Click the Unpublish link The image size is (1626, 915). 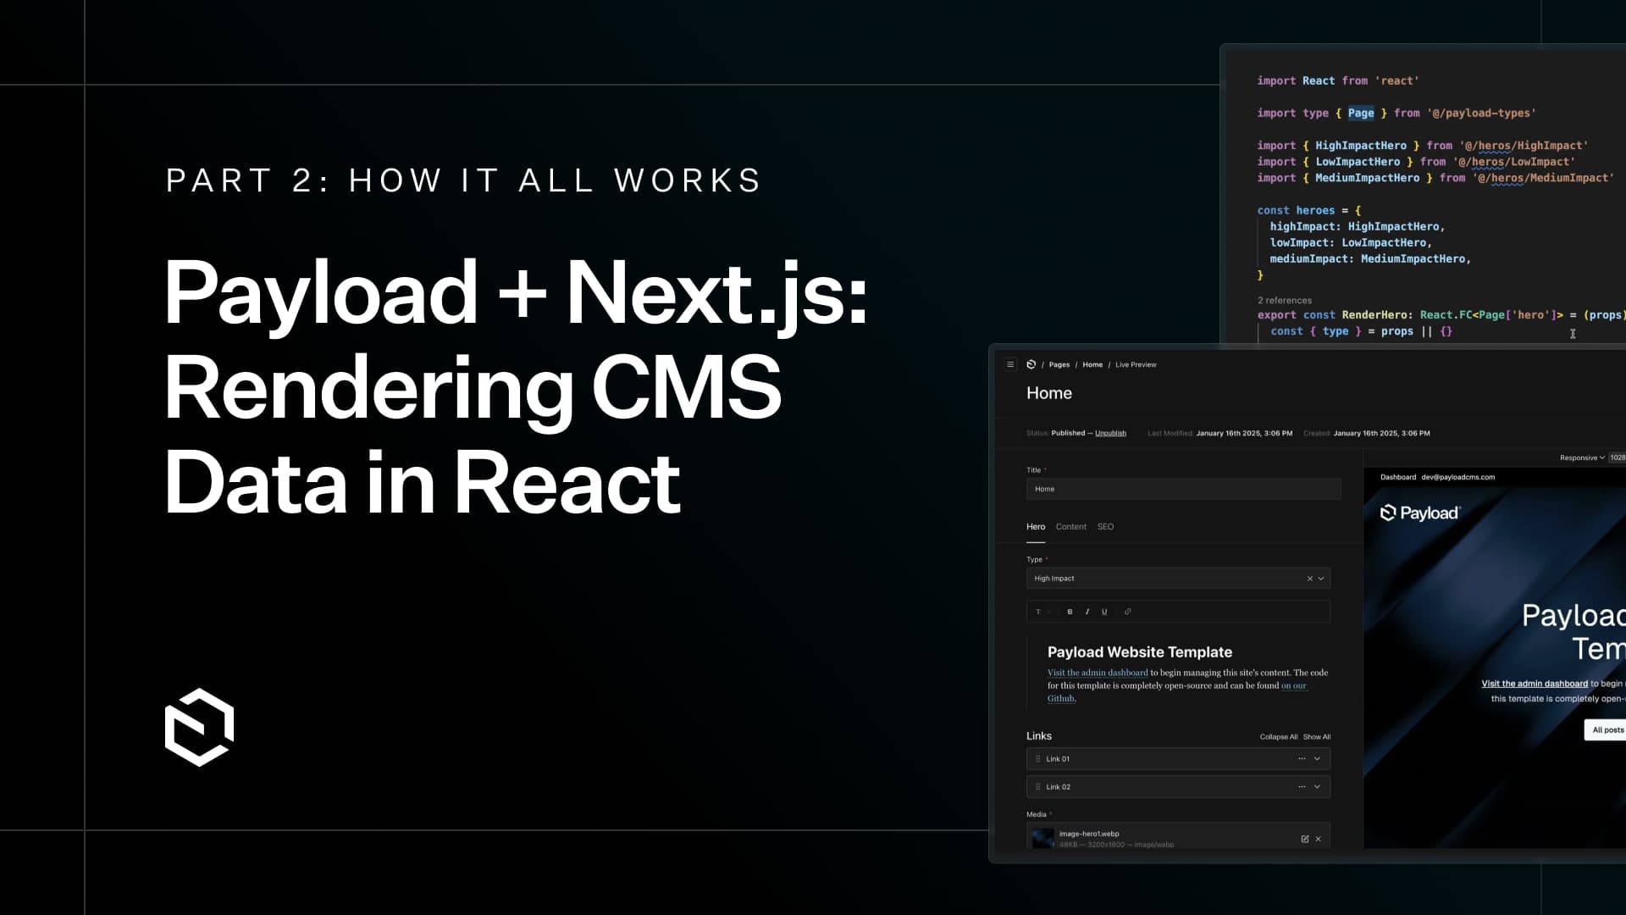[x=1110, y=433]
